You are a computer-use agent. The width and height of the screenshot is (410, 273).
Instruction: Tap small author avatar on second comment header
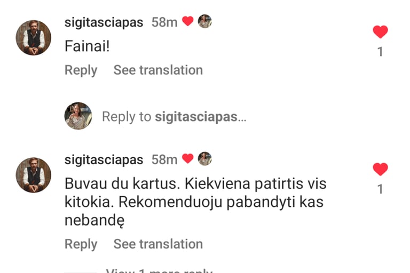point(205,158)
